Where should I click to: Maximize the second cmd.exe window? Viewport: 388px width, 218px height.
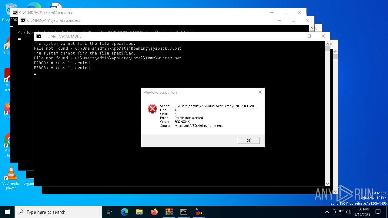pos(293,20)
